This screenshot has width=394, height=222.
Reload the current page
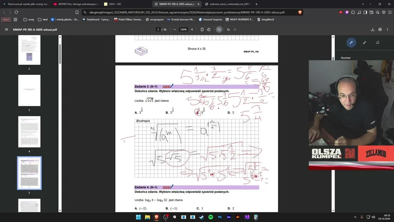(x=16, y=12)
